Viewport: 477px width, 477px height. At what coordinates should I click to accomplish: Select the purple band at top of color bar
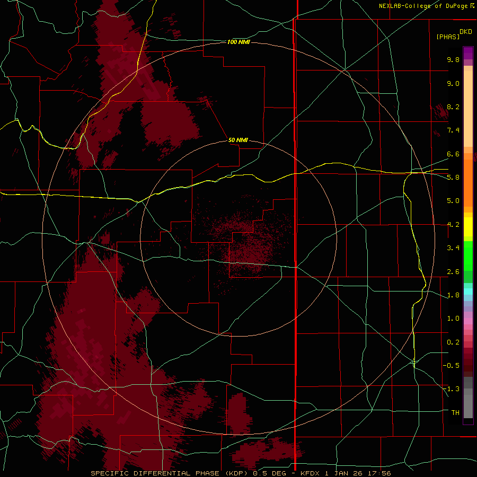pyautogui.click(x=468, y=53)
